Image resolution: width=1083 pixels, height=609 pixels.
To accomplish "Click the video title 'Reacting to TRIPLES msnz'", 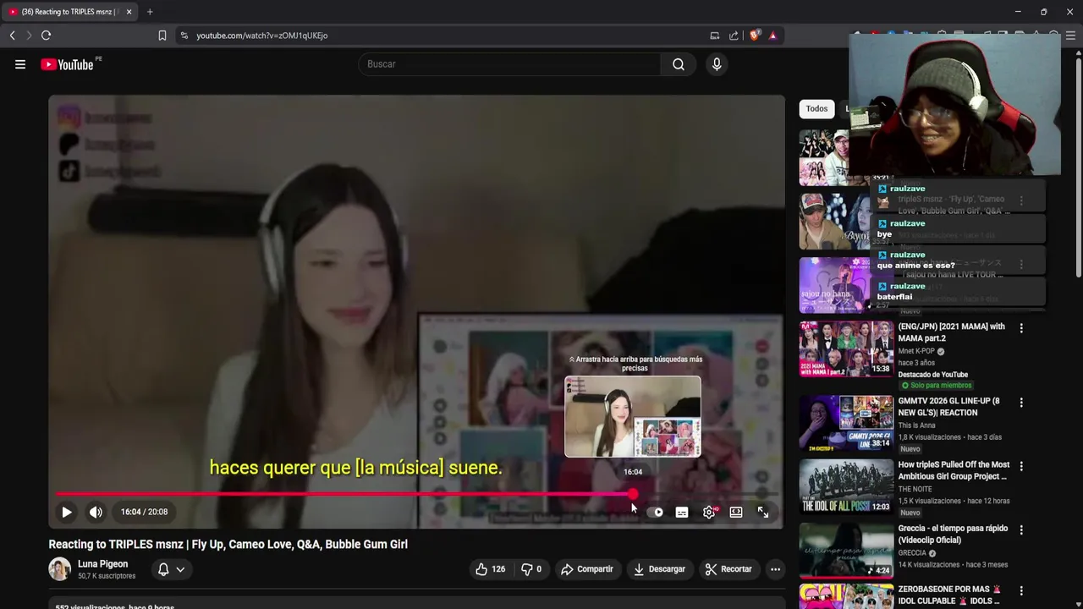I will (x=228, y=545).
